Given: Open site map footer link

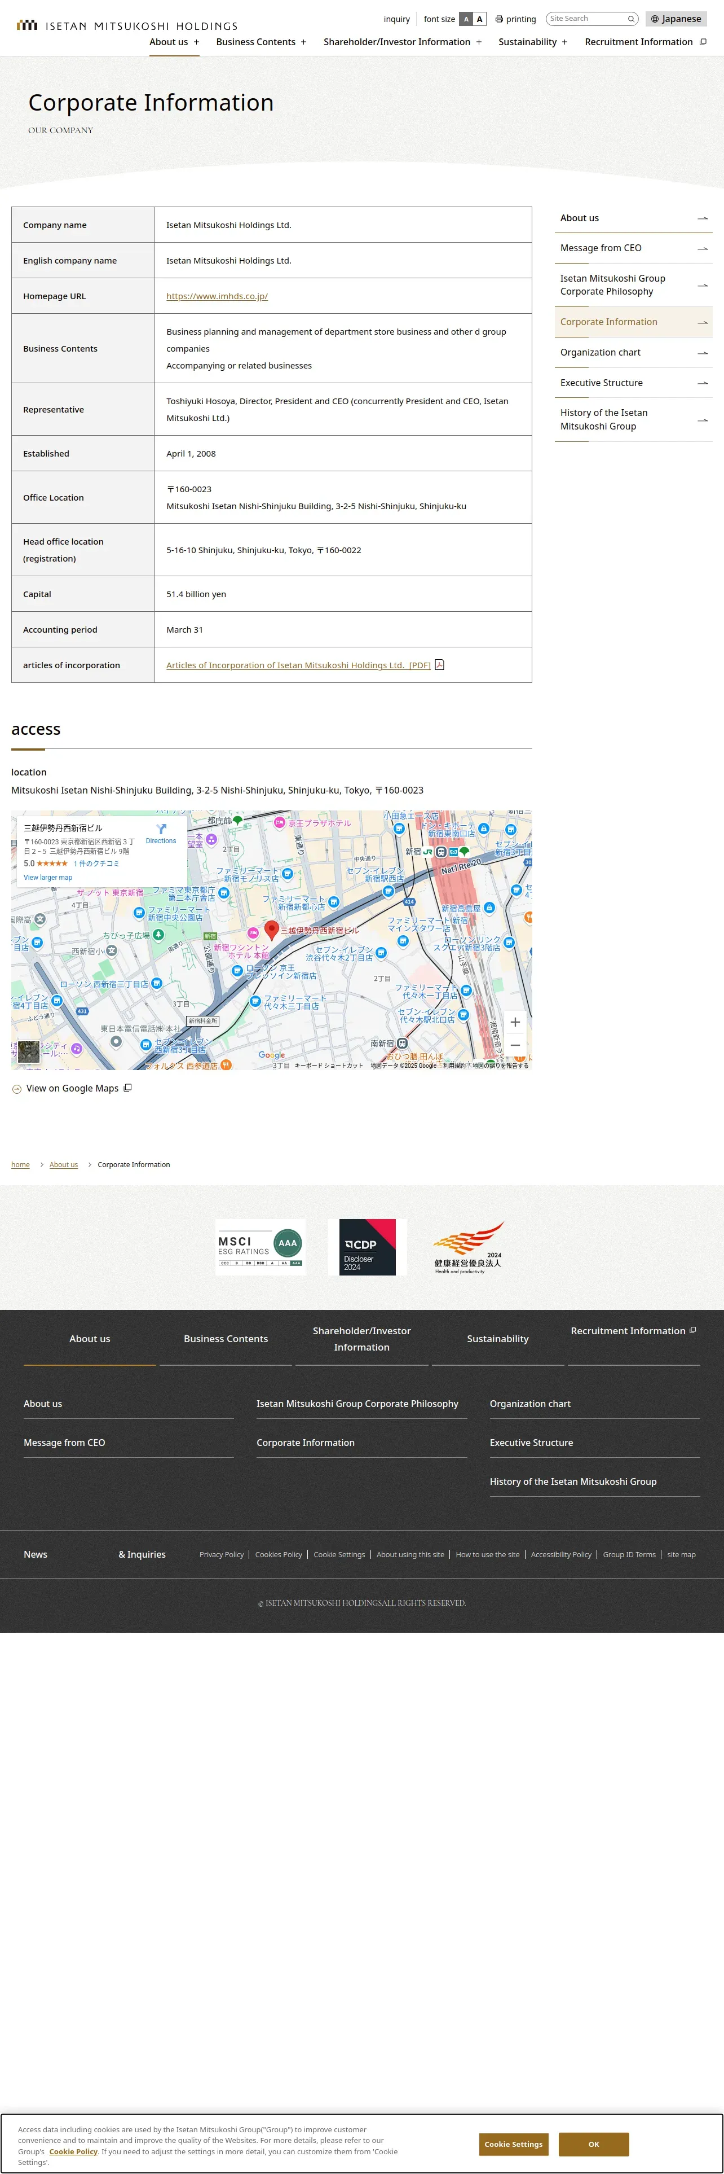Looking at the screenshot, I should tap(681, 1554).
